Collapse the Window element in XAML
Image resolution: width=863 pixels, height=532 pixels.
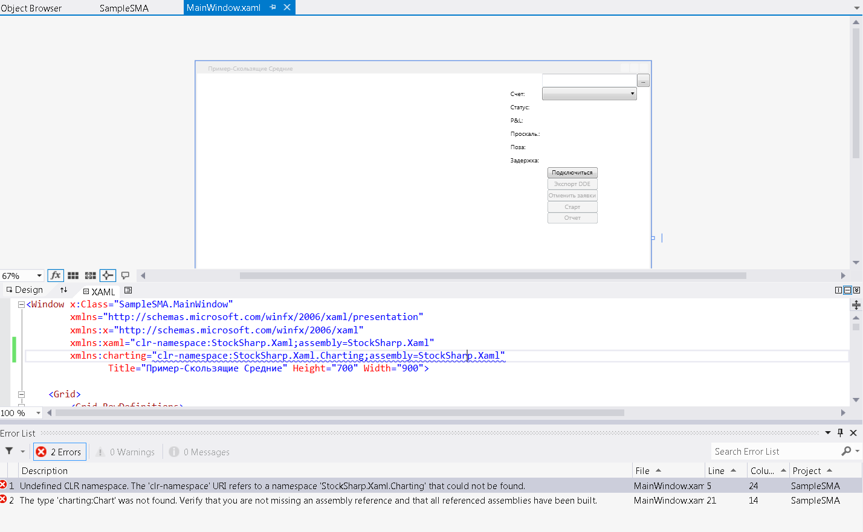coord(21,304)
